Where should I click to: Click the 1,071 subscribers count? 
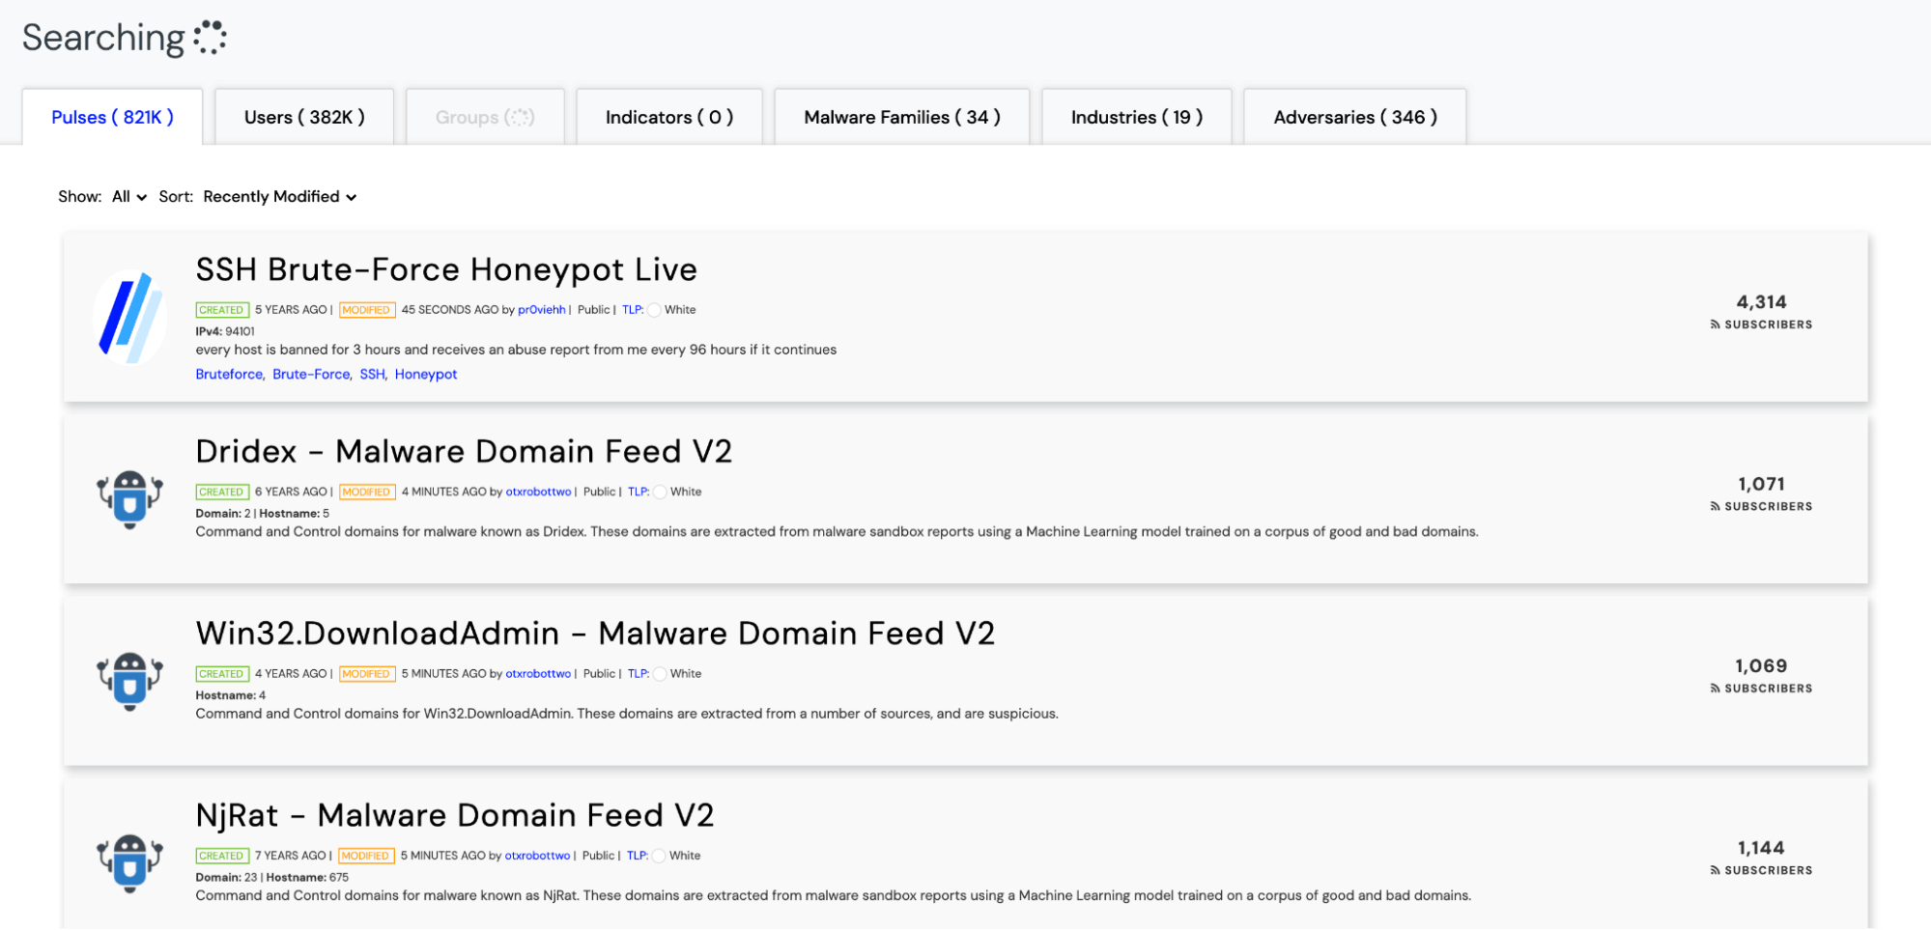click(x=1762, y=484)
